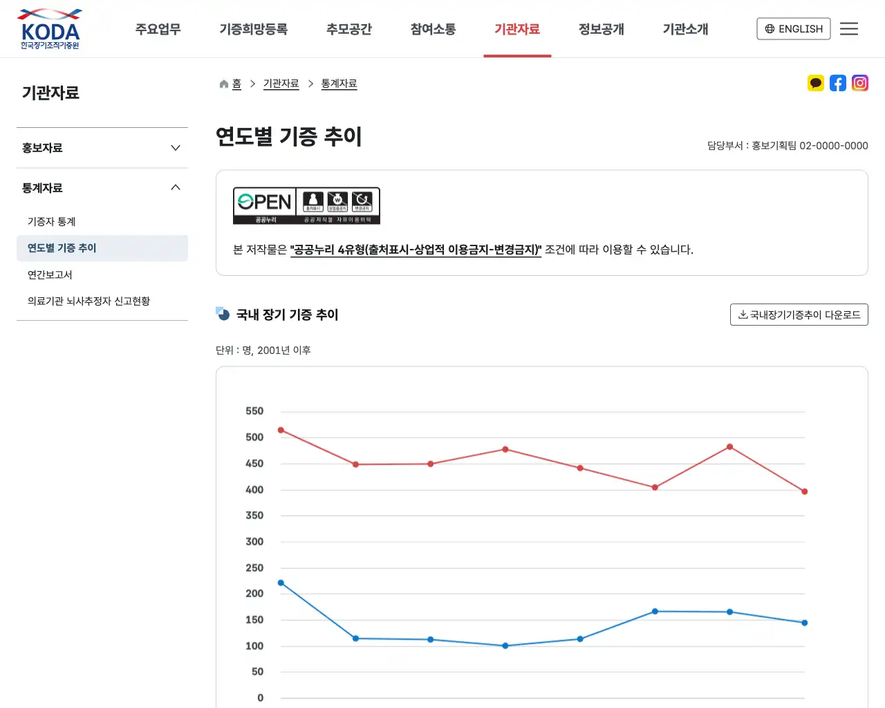Screen dimensions: 885x708
Task: Open the 추모공간 top menu
Action: (349, 29)
